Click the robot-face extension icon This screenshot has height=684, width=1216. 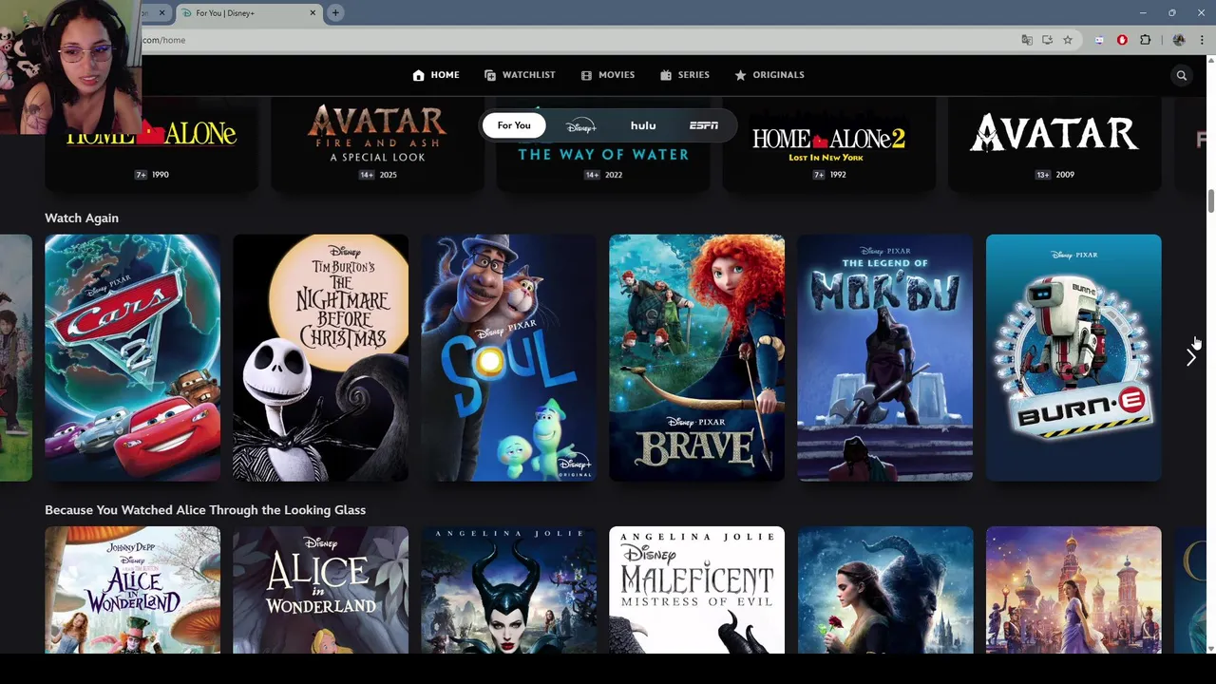(x=1100, y=40)
